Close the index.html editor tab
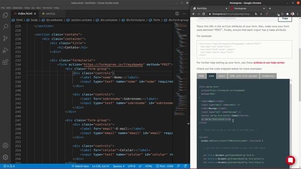301x169 pixels. point(35,14)
